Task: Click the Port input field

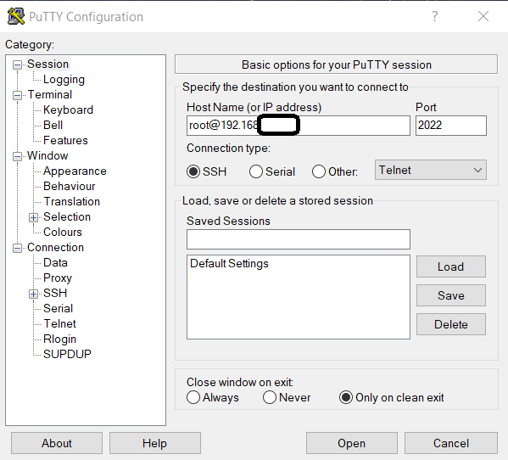Action: (x=451, y=126)
